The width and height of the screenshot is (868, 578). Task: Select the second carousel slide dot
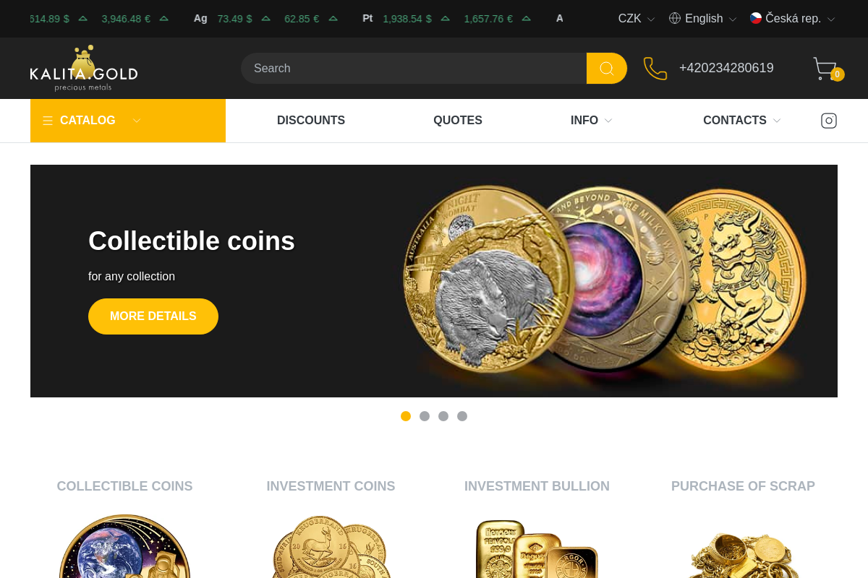tap(425, 416)
